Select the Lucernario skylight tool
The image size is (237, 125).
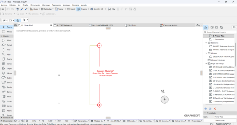click(7, 101)
